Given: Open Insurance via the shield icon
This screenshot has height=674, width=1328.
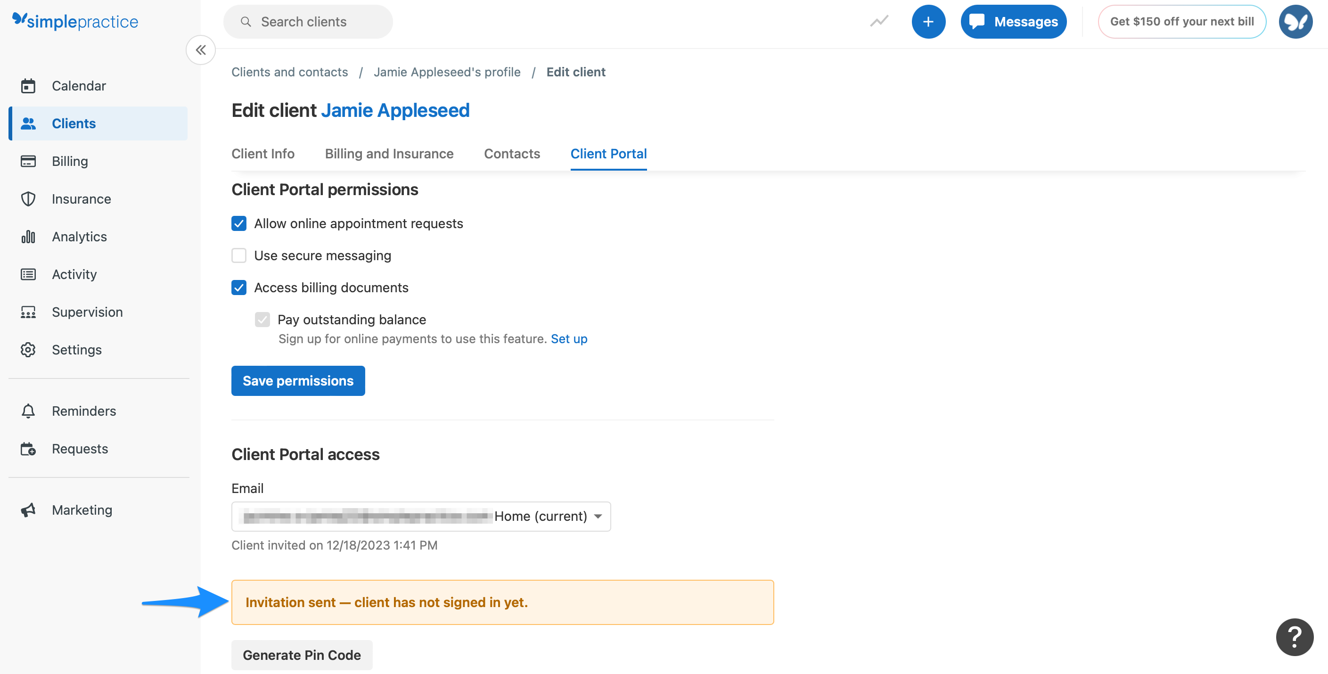Looking at the screenshot, I should pyautogui.click(x=28, y=199).
